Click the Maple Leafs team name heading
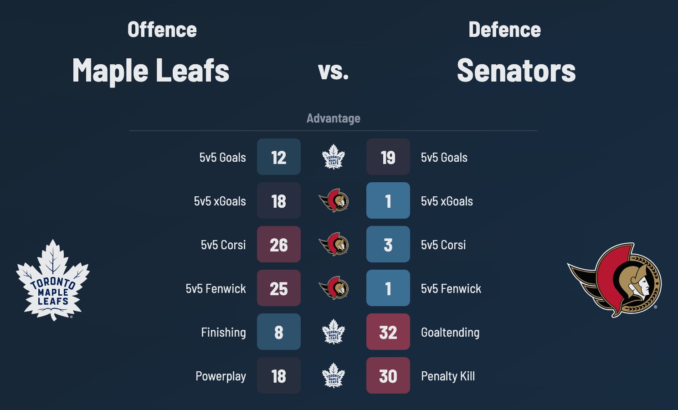The width and height of the screenshot is (678, 410). 151,71
